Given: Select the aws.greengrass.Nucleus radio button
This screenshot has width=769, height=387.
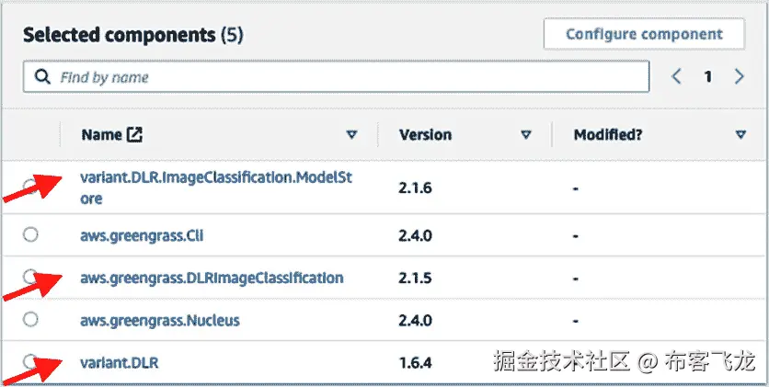Looking at the screenshot, I should 30,320.
